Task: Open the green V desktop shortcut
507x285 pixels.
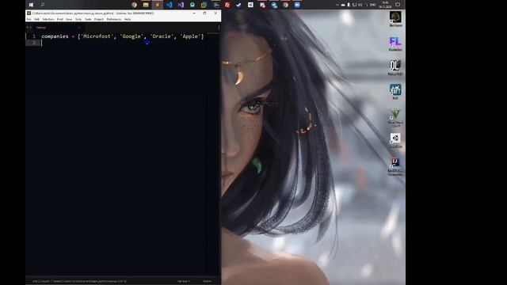Action: pyautogui.click(x=395, y=118)
